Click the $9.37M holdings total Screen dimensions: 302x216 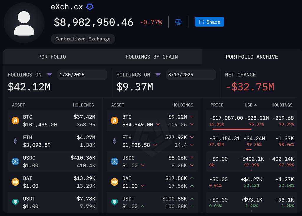point(135,87)
